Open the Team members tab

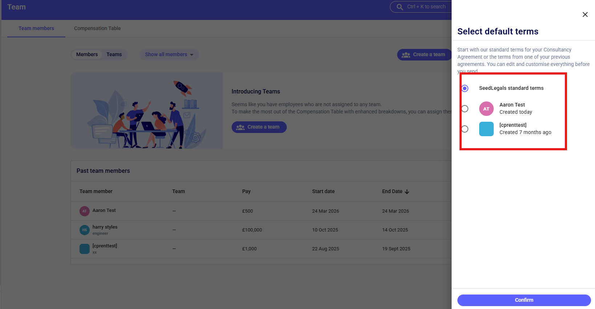[36, 28]
